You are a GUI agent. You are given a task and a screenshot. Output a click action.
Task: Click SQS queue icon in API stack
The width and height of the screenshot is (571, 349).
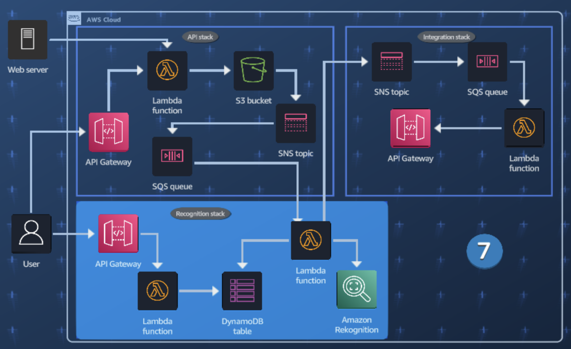click(172, 156)
